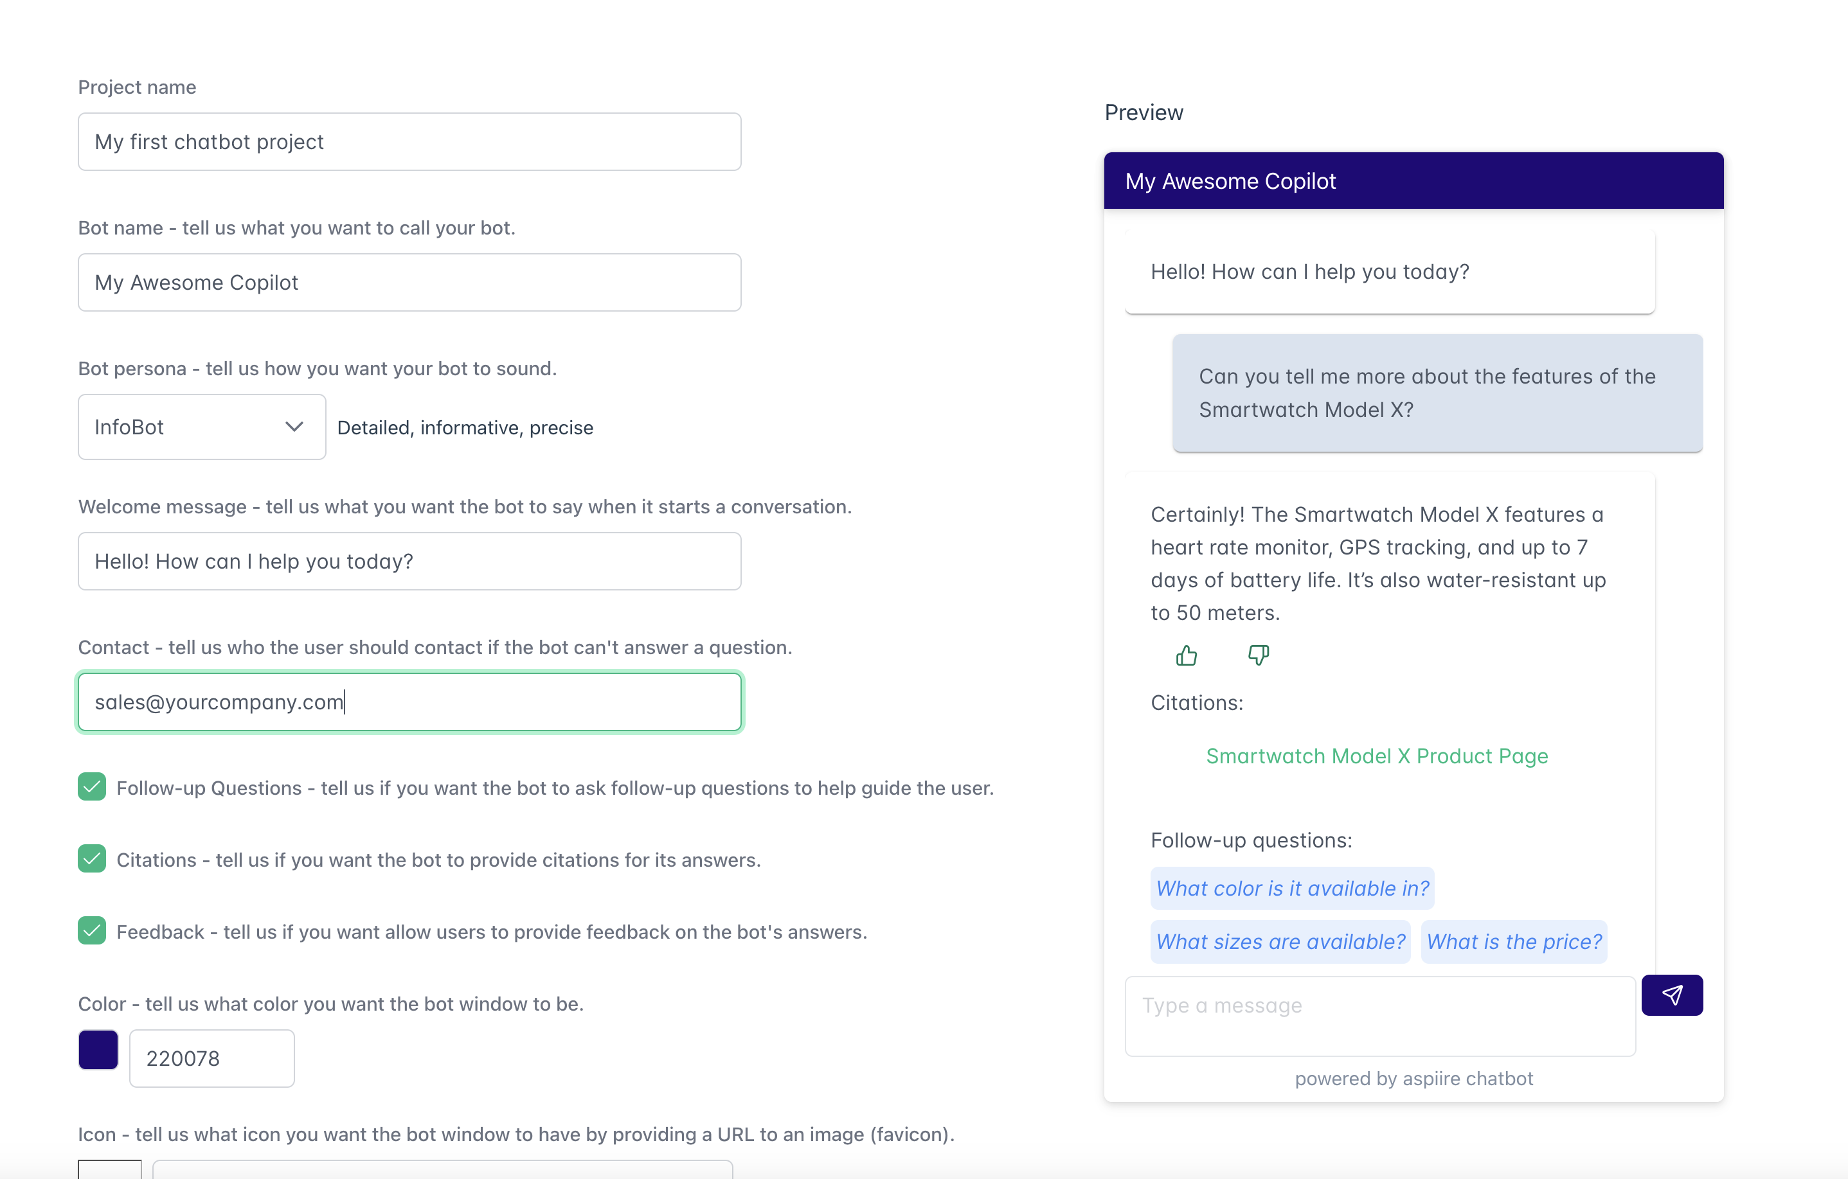Disable the Feedback checkbox
This screenshot has height=1179, width=1848.
coord(92,931)
